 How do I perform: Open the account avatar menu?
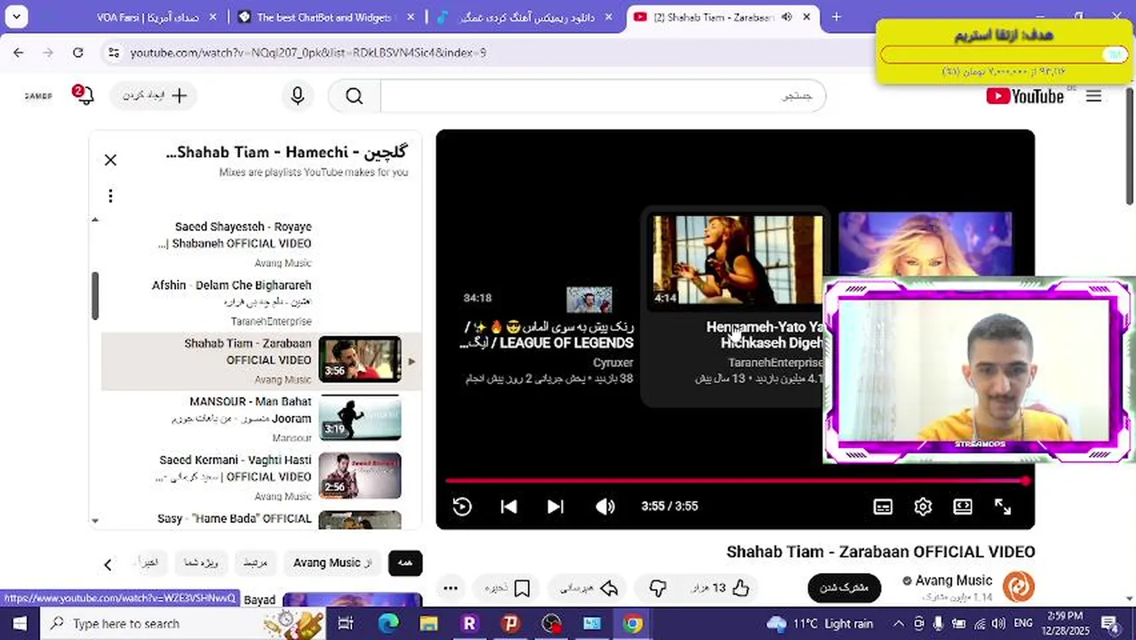[x=38, y=96]
